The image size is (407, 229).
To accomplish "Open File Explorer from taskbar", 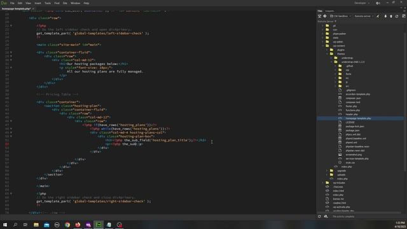I will (36, 225).
